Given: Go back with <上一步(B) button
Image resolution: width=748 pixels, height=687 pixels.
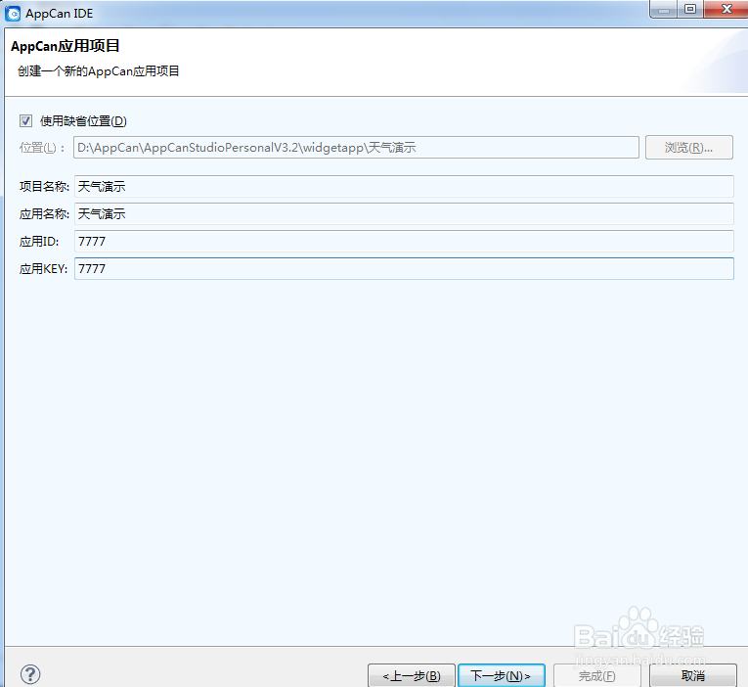Looking at the screenshot, I should (x=412, y=675).
